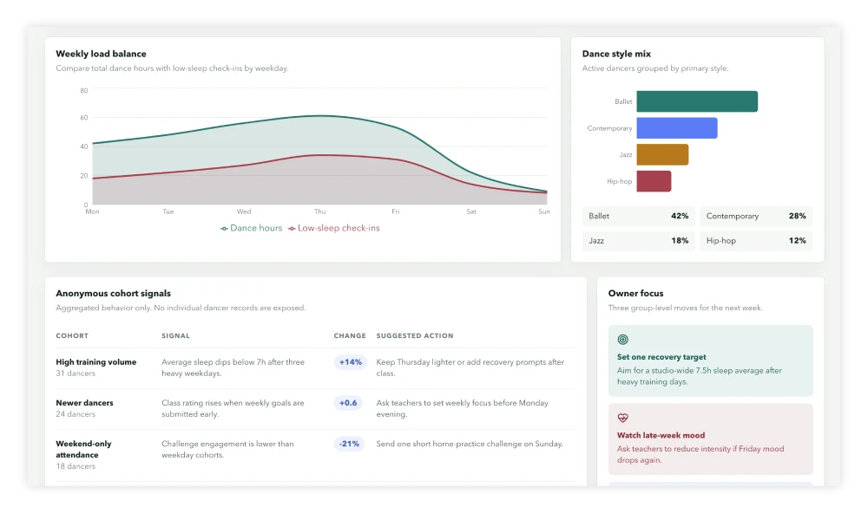Click the CHANGE column header
Viewport: 868px width, 513px height.
pos(350,335)
